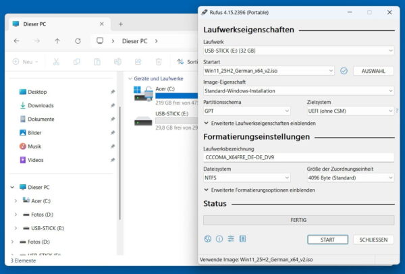Click the Laufwerksbezeichnung text field
This screenshot has width=405, height=274.
pyautogui.click(x=298, y=157)
